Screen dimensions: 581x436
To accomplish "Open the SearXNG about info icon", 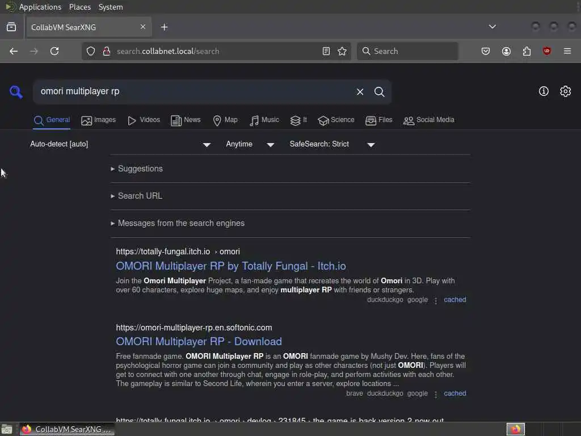I will coord(544,91).
